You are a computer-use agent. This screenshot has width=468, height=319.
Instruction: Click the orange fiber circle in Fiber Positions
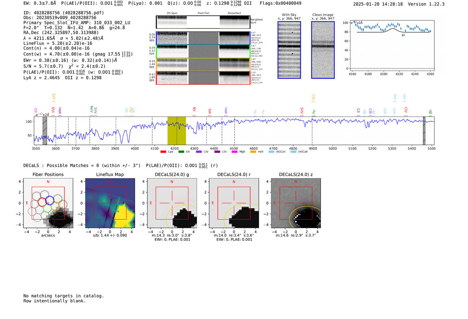click(x=56, y=206)
